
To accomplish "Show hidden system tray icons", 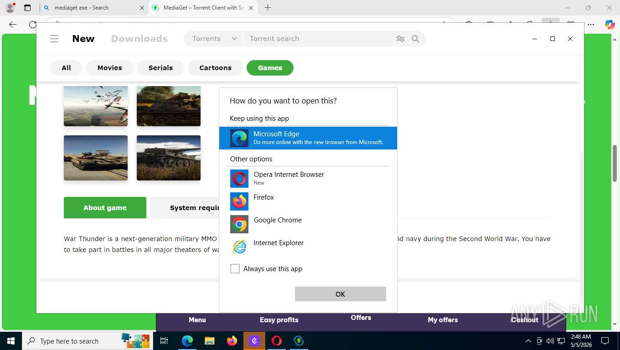I will (528, 341).
